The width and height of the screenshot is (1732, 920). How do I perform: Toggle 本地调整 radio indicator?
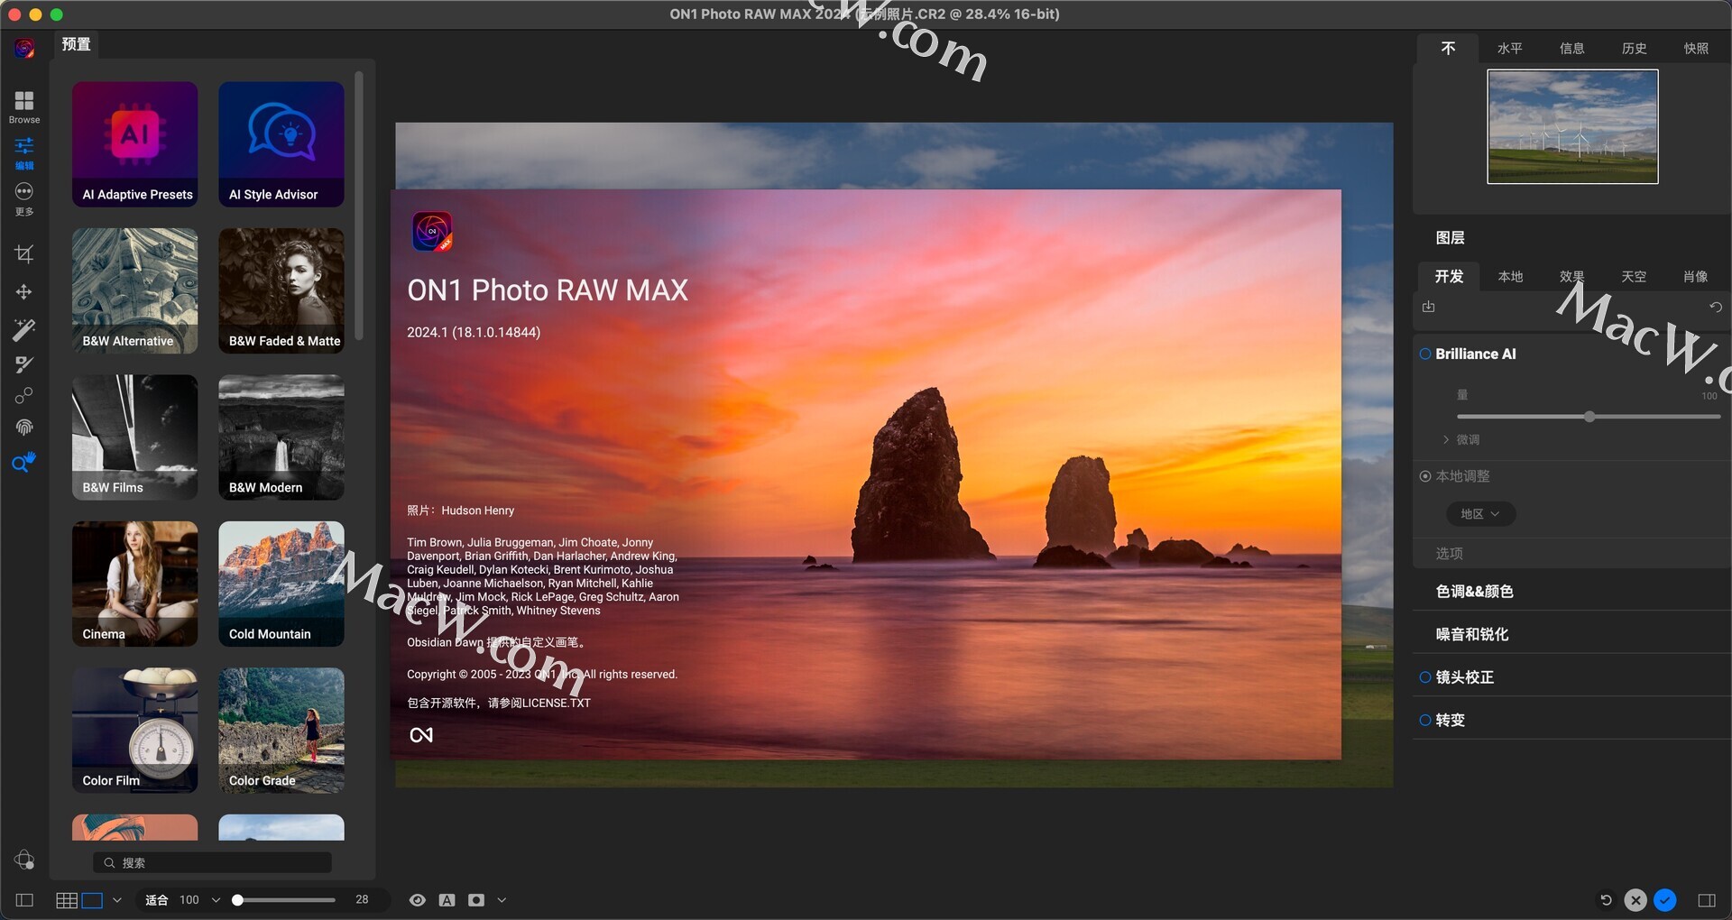click(x=1425, y=476)
